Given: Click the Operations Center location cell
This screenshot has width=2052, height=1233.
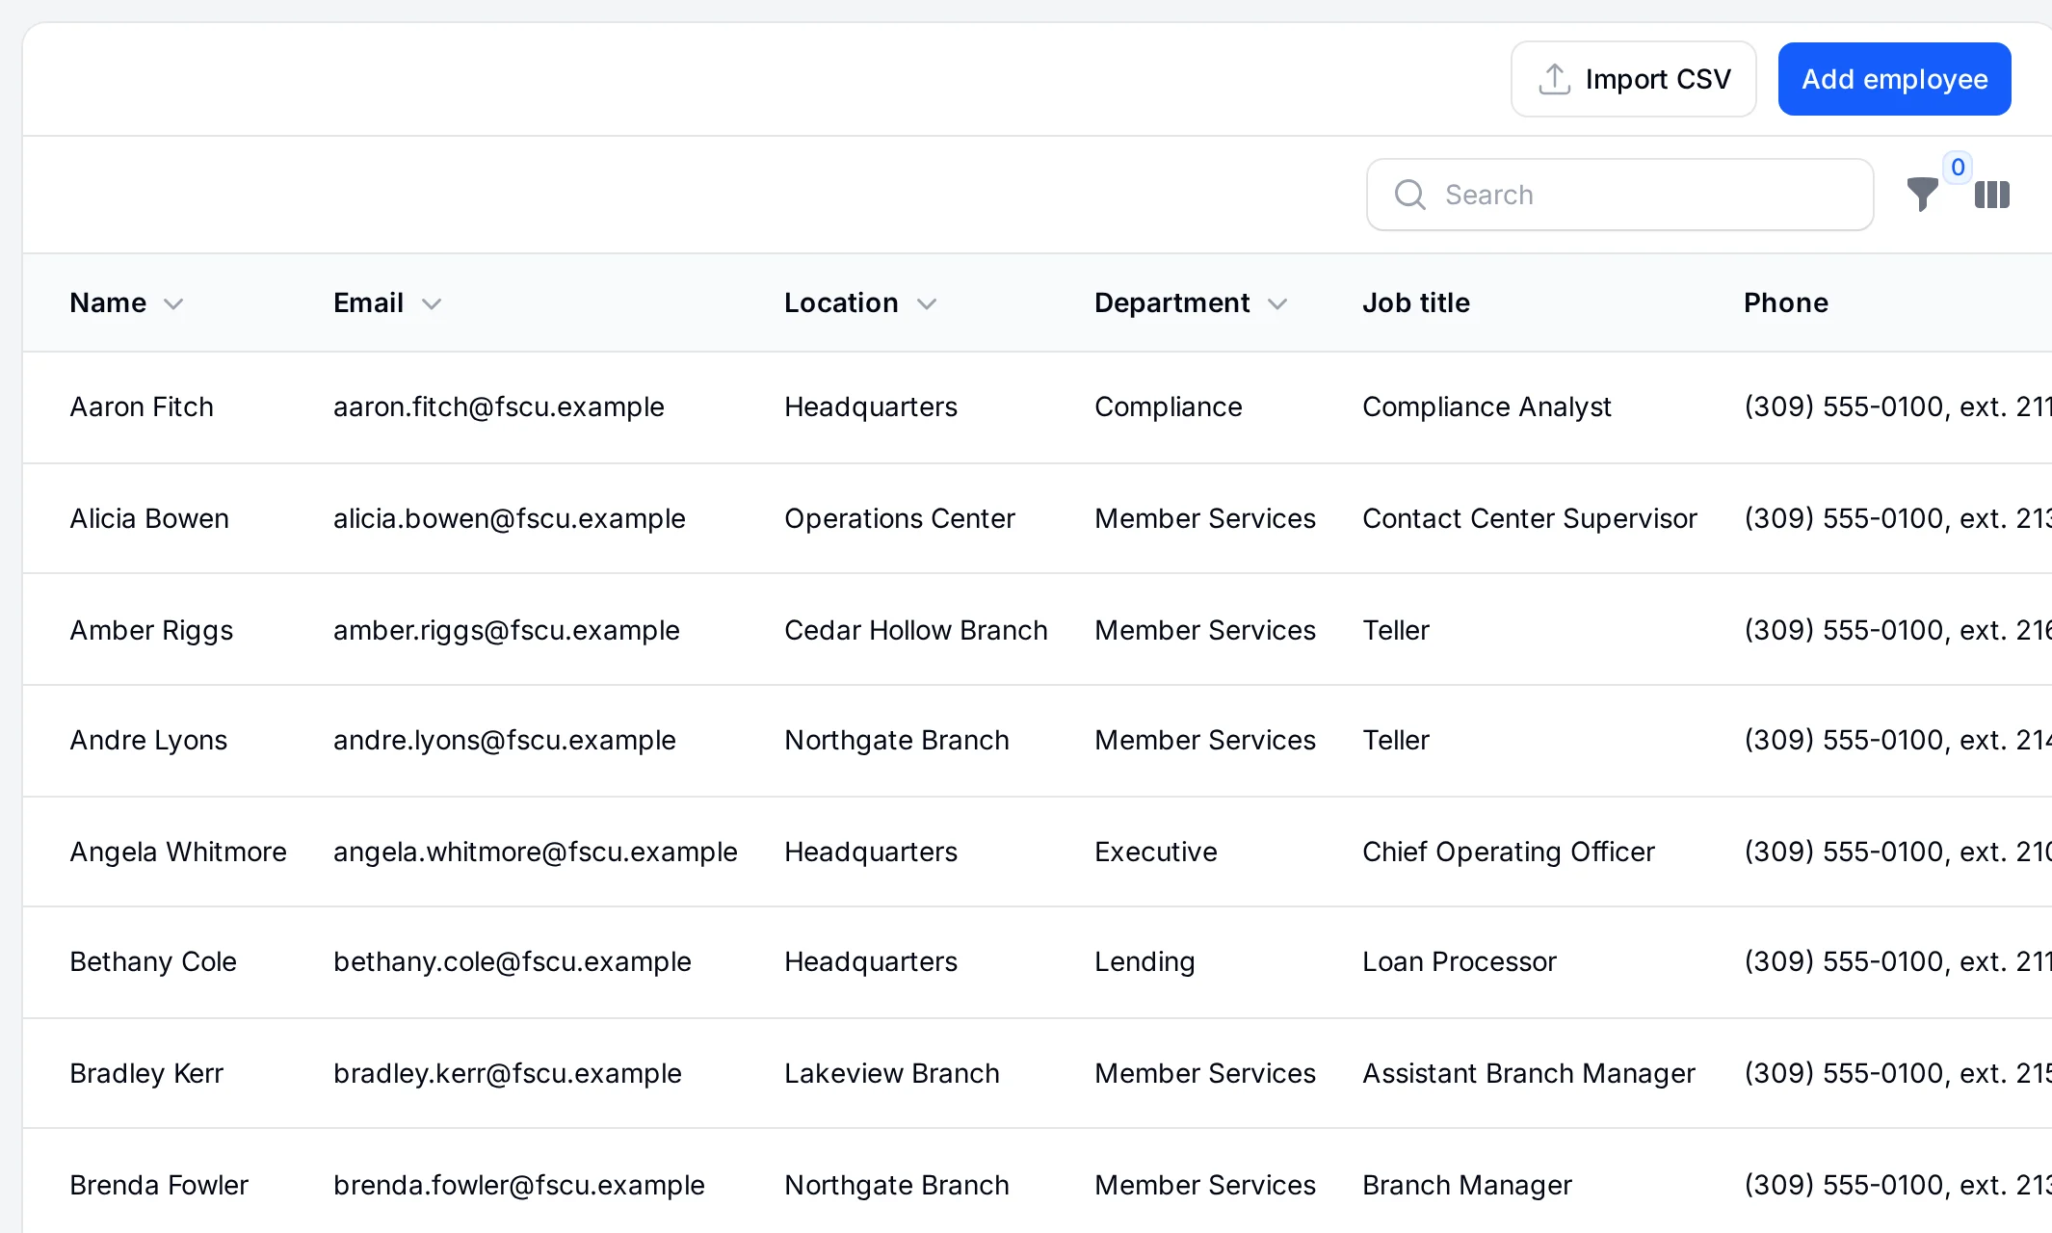Looking at the screenshot, I should 900,518.
